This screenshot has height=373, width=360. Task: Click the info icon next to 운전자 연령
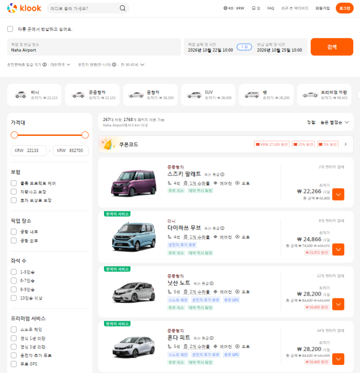(114, 65)
